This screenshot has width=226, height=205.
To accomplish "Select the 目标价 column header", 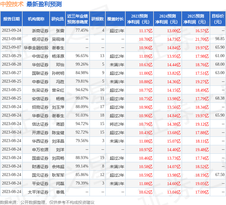I will 218,19.
